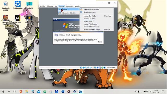Click the shared folders status icon
The image size is (167, 94).
tap(93, 68)
